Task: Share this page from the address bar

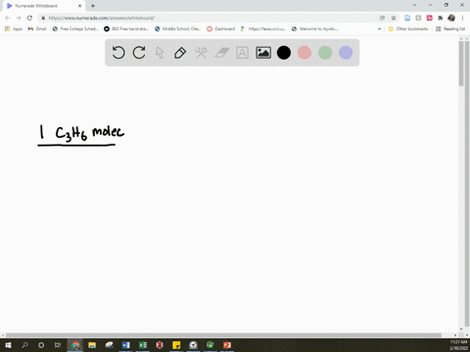Action: (x=383, y=18)
